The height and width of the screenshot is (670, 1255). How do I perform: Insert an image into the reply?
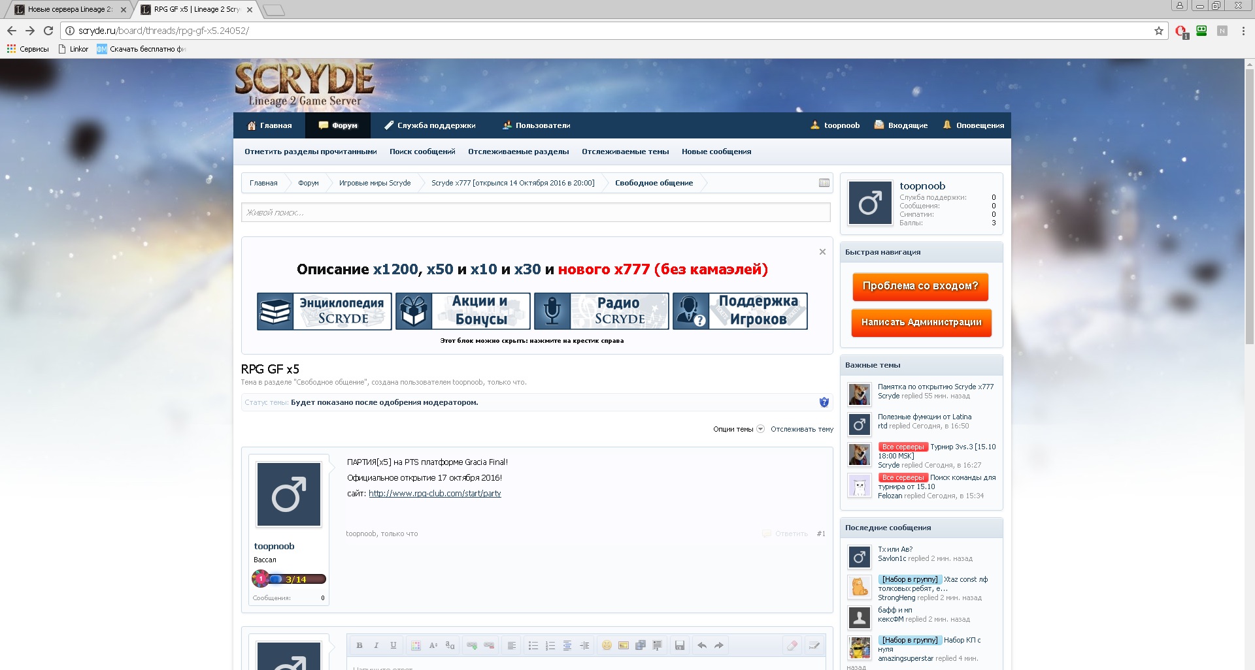point(624,645)
